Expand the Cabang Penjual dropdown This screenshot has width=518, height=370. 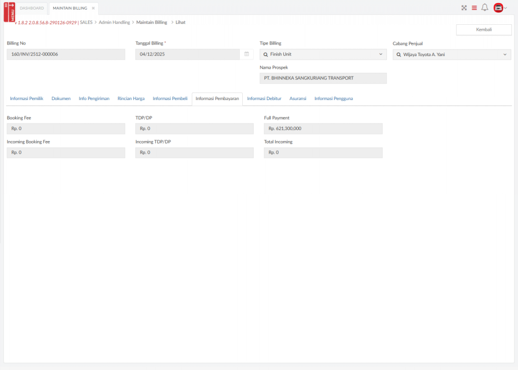(504, 54)
